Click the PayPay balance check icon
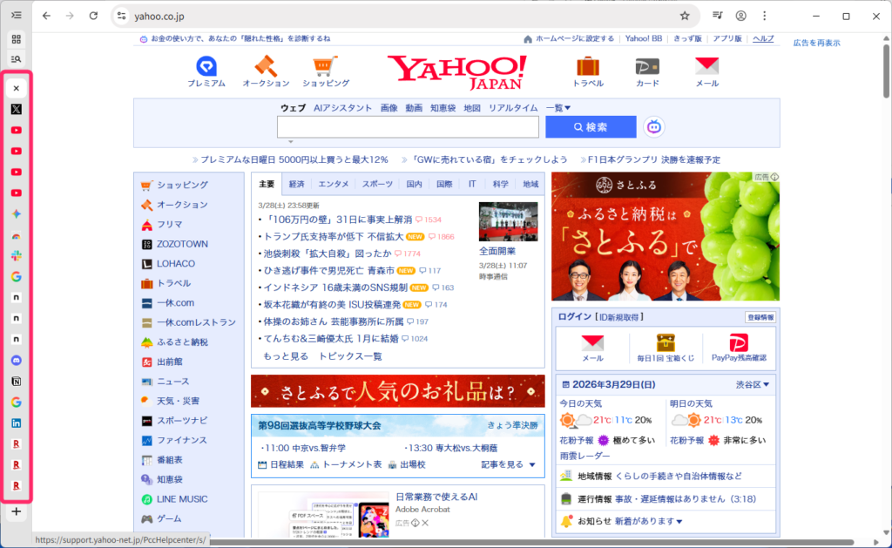The height and width of the screenshot is (548, 892). [739, 342]
